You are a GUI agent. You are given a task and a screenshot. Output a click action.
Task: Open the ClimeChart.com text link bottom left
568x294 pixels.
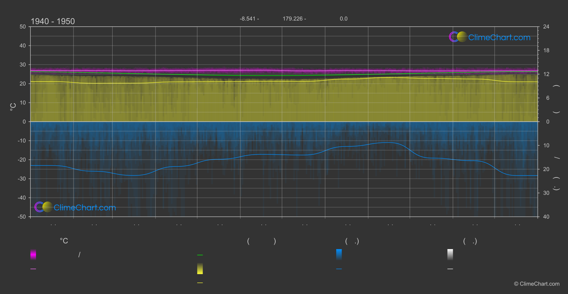pos(85,208)
